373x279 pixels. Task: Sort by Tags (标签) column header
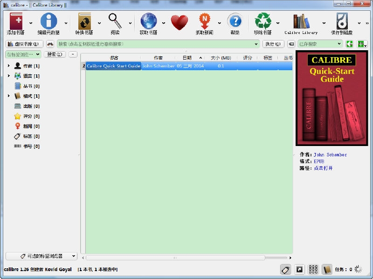pos(268,58)
